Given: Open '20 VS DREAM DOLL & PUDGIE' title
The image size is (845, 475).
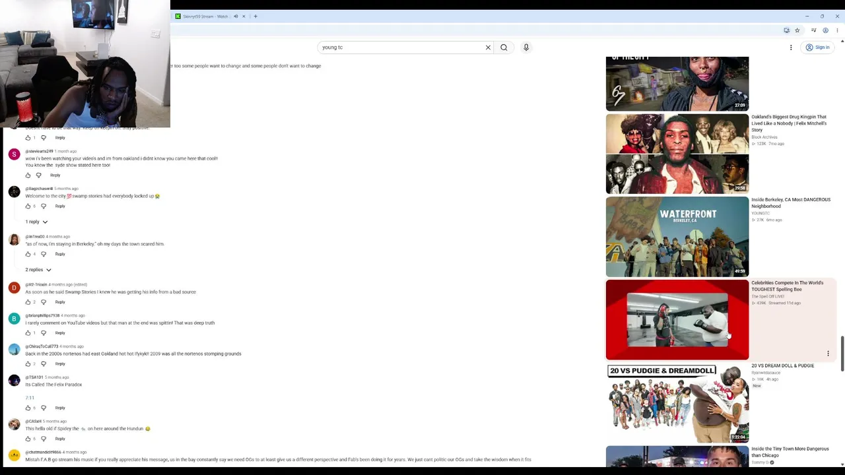Looking at the screenshot, I should click(x=783, y=365).
